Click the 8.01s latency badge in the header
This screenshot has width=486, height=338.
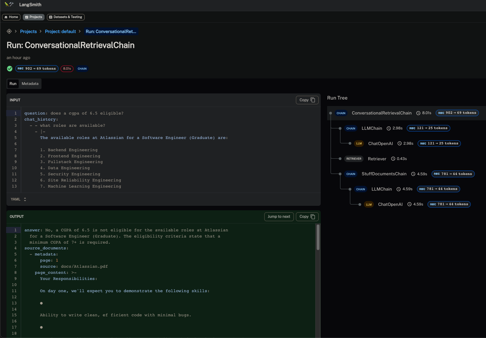[67, 69]
